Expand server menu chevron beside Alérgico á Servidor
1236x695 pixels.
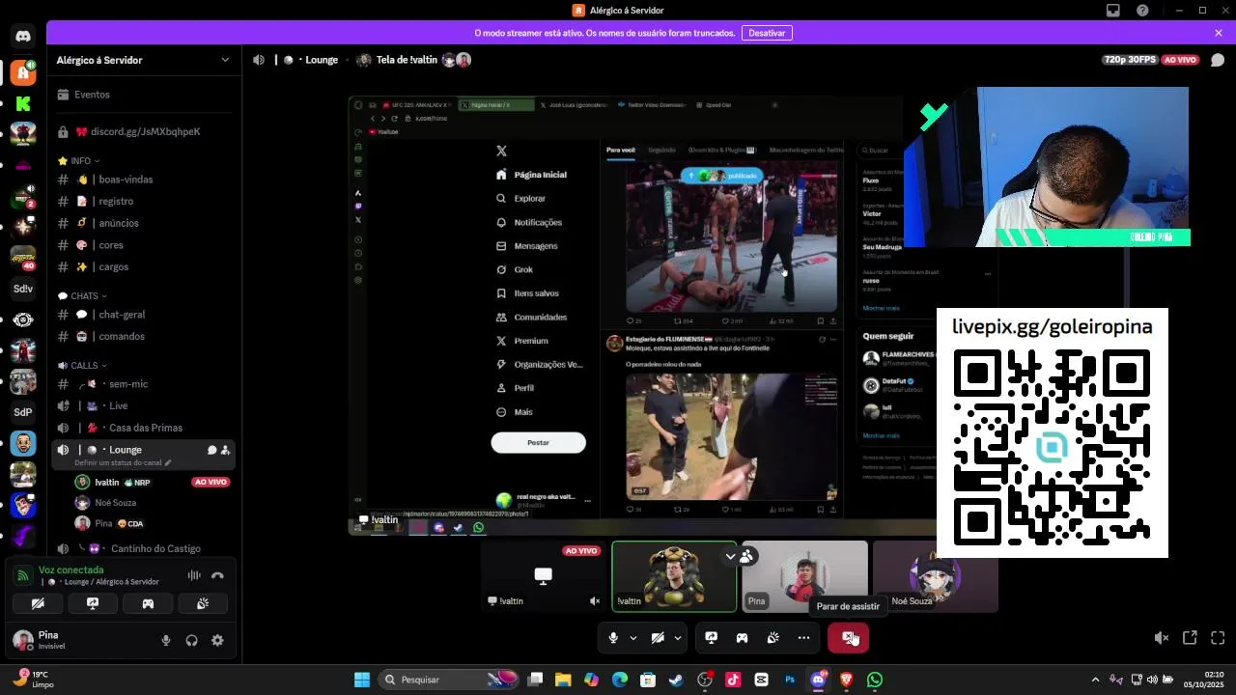coord(225,60)
